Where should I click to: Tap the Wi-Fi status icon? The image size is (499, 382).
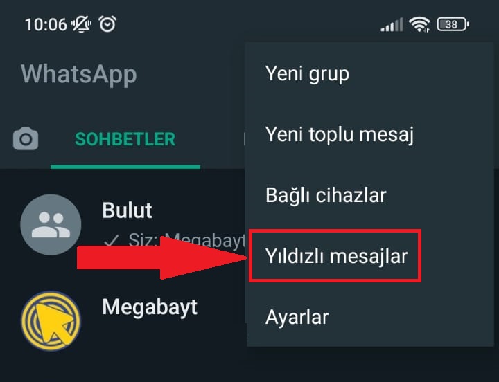[x=419, y=24]
